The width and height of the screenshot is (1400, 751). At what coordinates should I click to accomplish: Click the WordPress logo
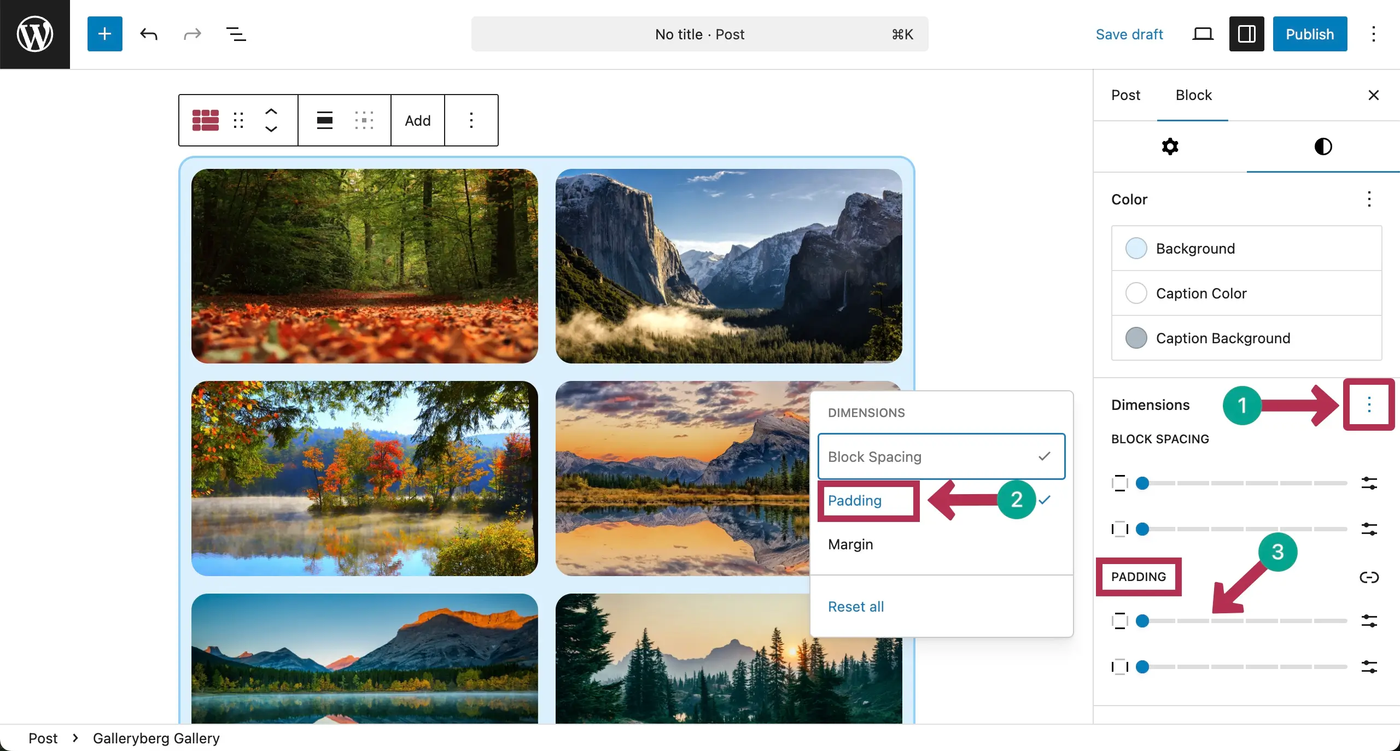click(x=34, y=34)
